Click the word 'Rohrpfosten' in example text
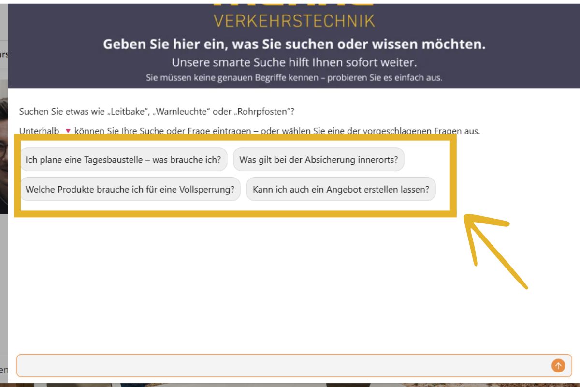Viewport: 580px width, 387px height. [x=263, y=112]
